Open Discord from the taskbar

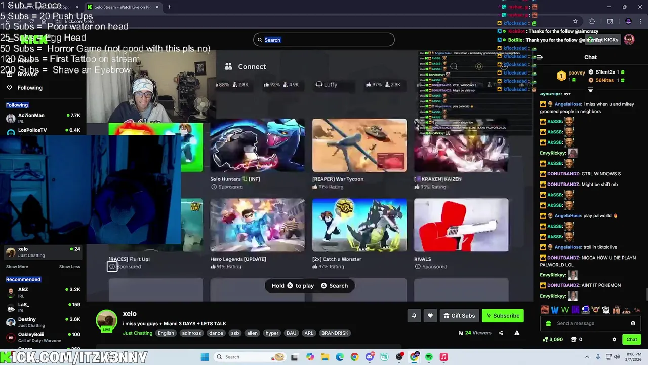(370, 357)
